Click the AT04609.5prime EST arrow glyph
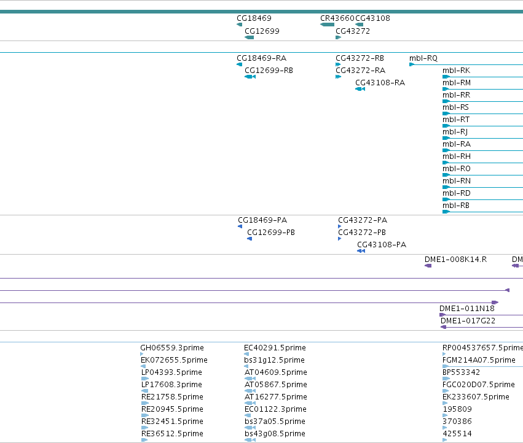Viewport: 523px width, 443px height. tap(250, 379)
